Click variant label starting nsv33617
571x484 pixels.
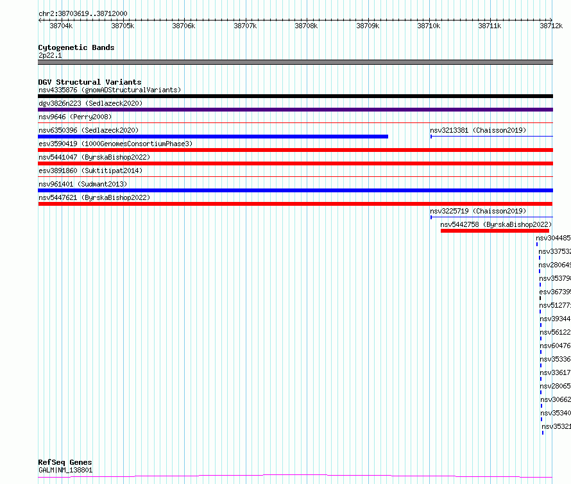tap(556, 372)
